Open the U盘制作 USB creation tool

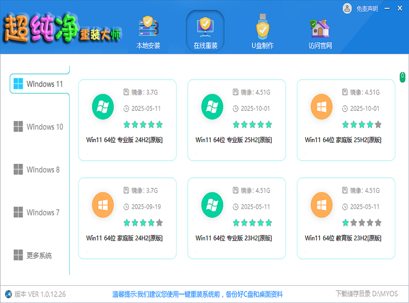tap(262, 32)
